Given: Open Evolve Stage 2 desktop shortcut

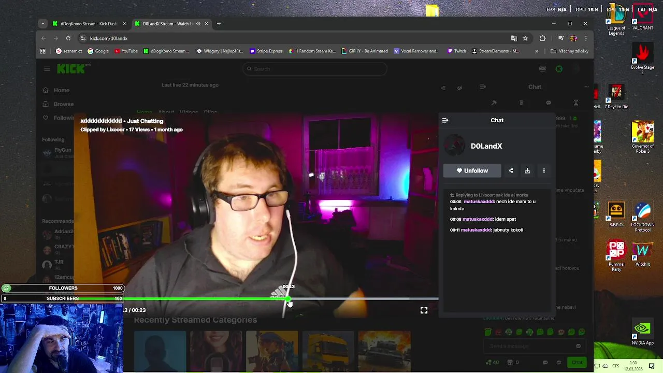Looking at the screenshot, I should [x=643, y=59].
